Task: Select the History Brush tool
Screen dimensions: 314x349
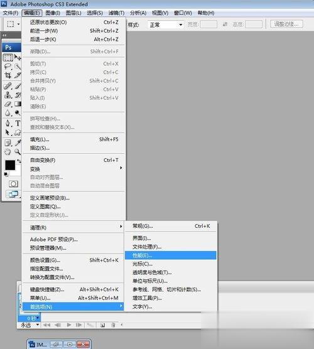Action: tap(18, 95)
